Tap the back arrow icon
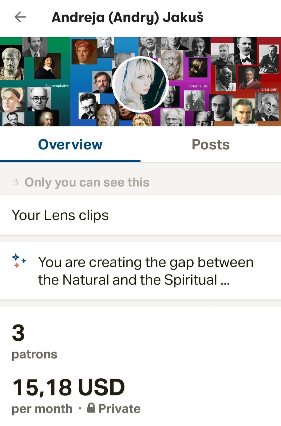The height and width of the screenshot is (426, 281). pyautogui.click(x=20, y=17)
